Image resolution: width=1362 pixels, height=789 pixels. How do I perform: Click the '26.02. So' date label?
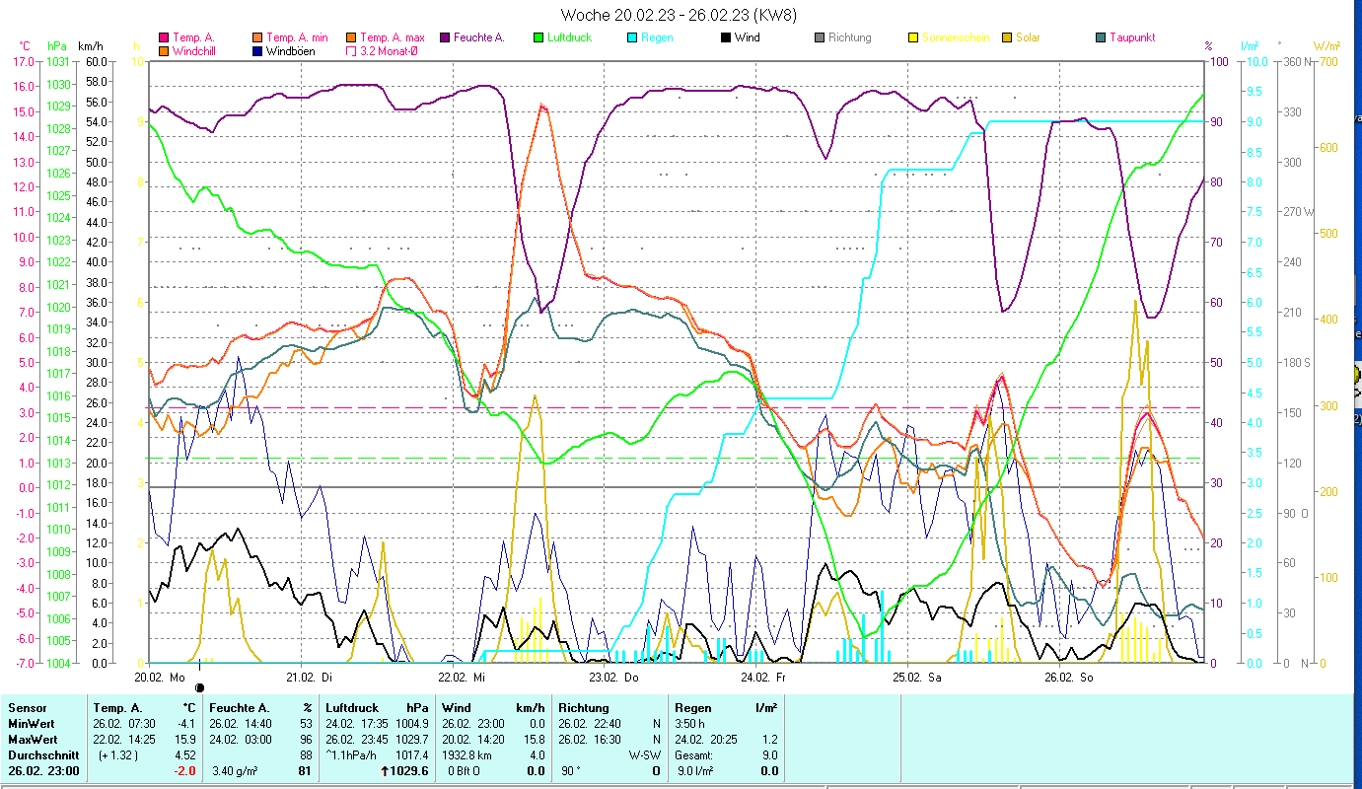pyautogui.click(x=1069, y=678)
